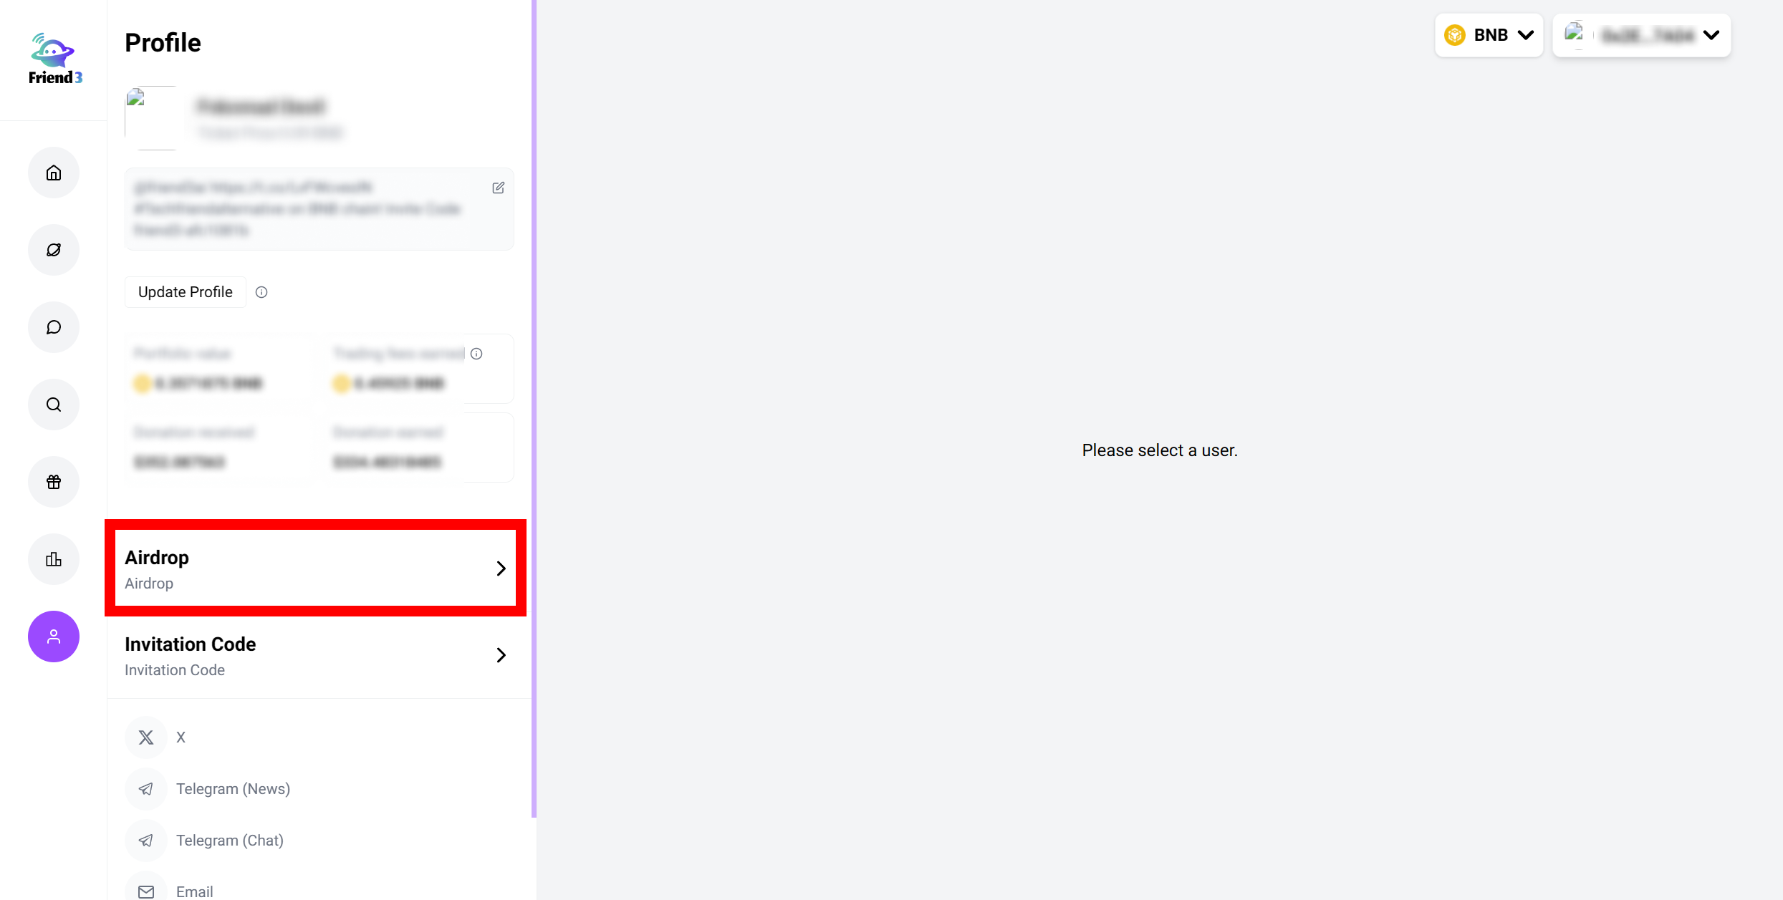Image resolution: width=1783 pixels, height=900 pixels.
Task: Open the leaderboard bar chart icon
Action: pos(54,559)
